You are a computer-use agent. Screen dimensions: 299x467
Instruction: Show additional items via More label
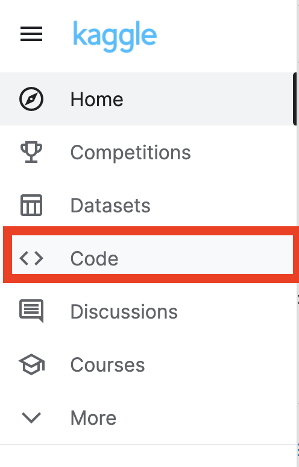click(x=93, y=418)
